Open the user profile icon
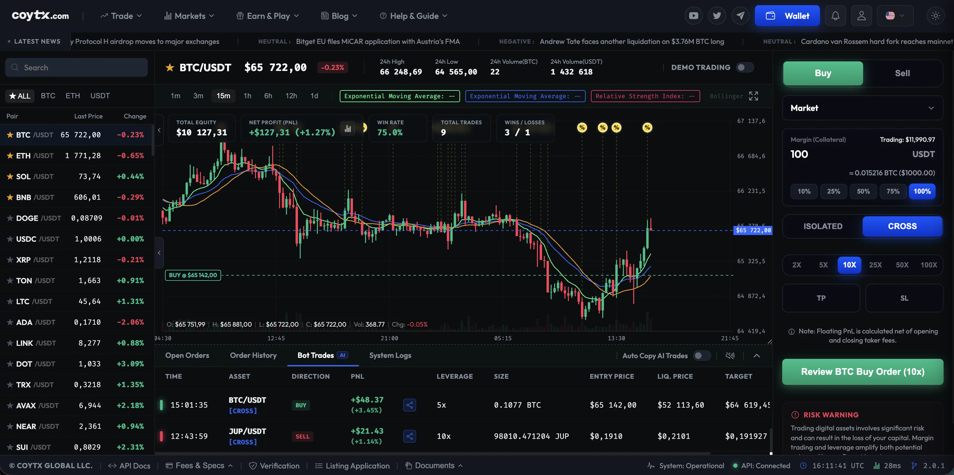The image size is (954, 475). (x=861, y=16)
